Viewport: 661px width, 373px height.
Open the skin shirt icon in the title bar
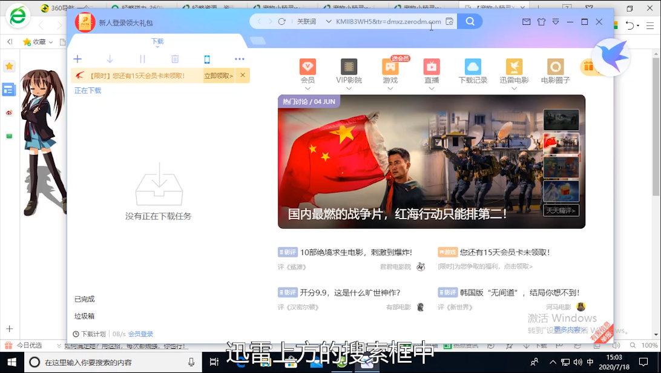point(541,22)
